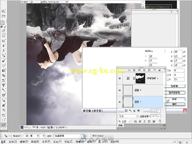Select the Blur tool
Image resolution: width=192 pixels, height=144 pixels.
pos(3,66)
